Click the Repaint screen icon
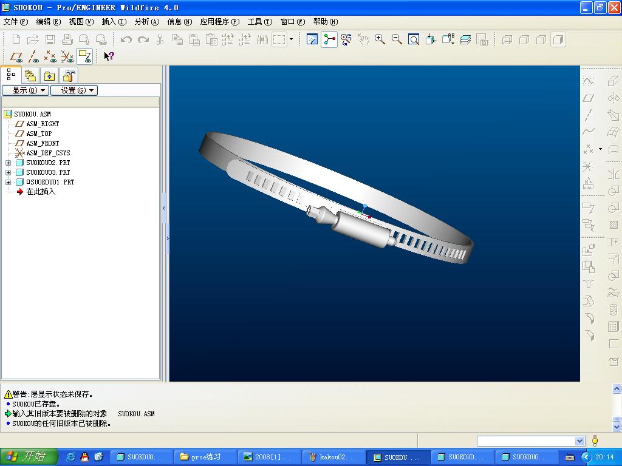 click(312, 39)
